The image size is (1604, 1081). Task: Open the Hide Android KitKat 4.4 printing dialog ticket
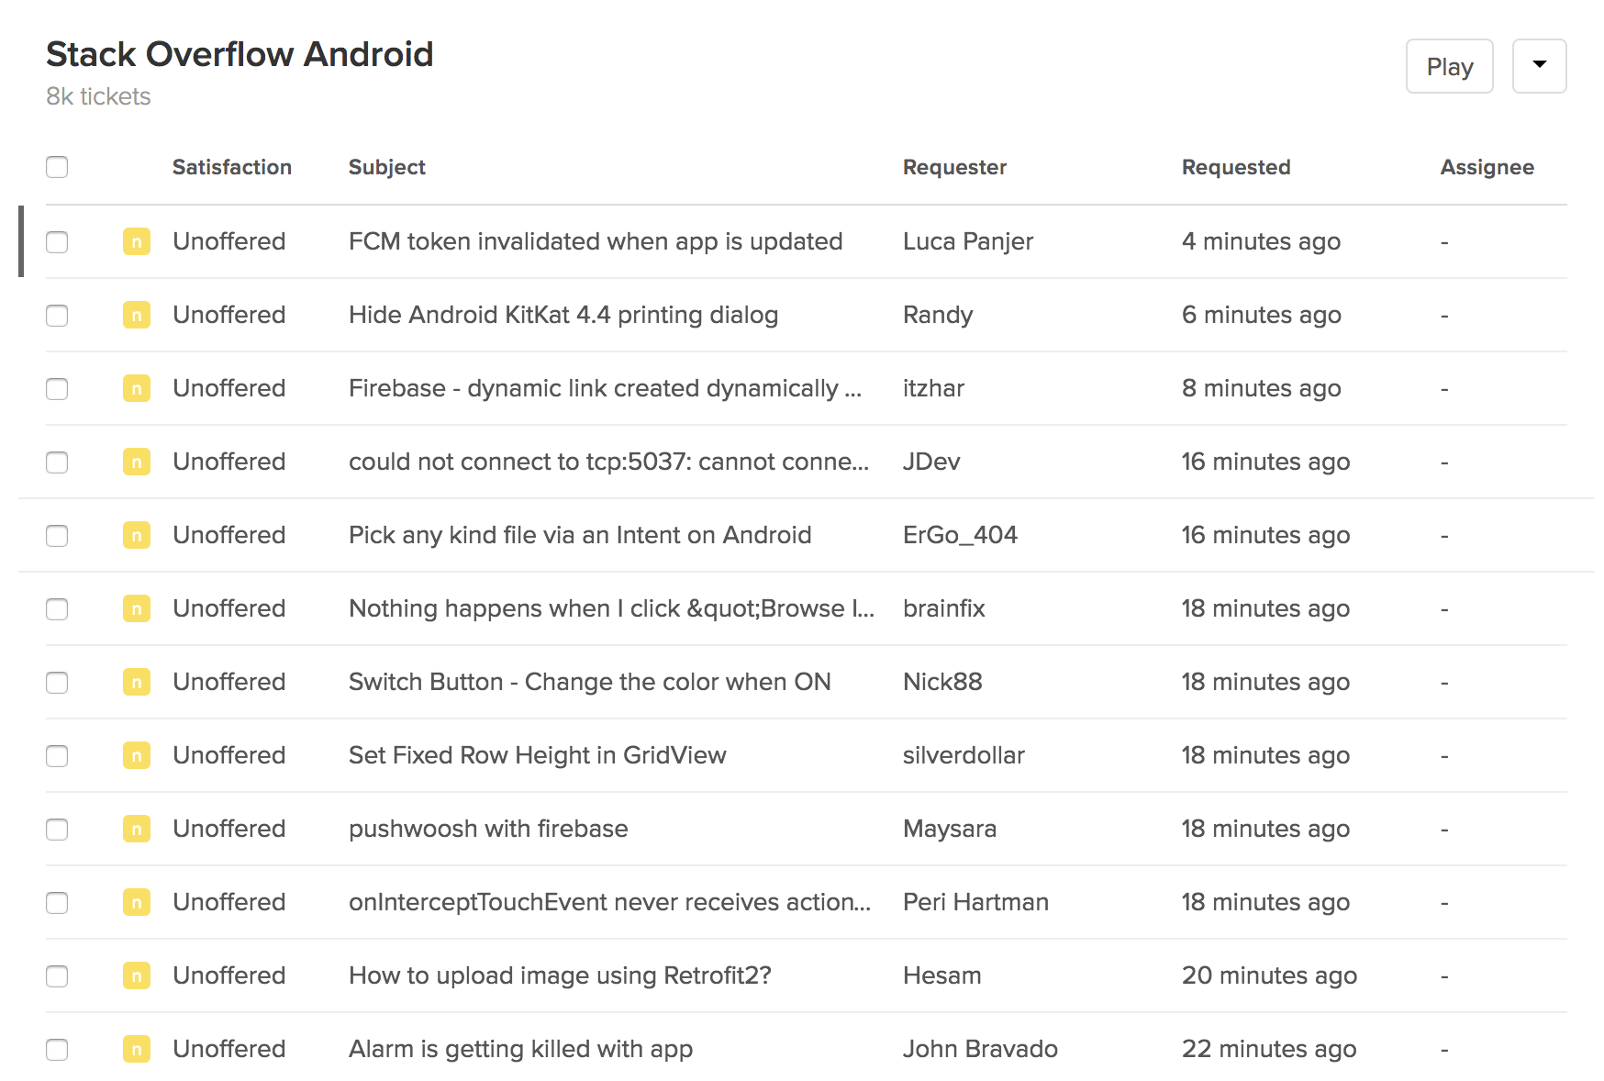[x=563, y=315]
